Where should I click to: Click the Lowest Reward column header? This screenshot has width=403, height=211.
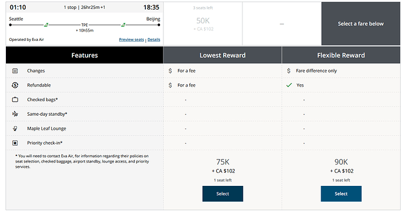(x=223, y=56)
